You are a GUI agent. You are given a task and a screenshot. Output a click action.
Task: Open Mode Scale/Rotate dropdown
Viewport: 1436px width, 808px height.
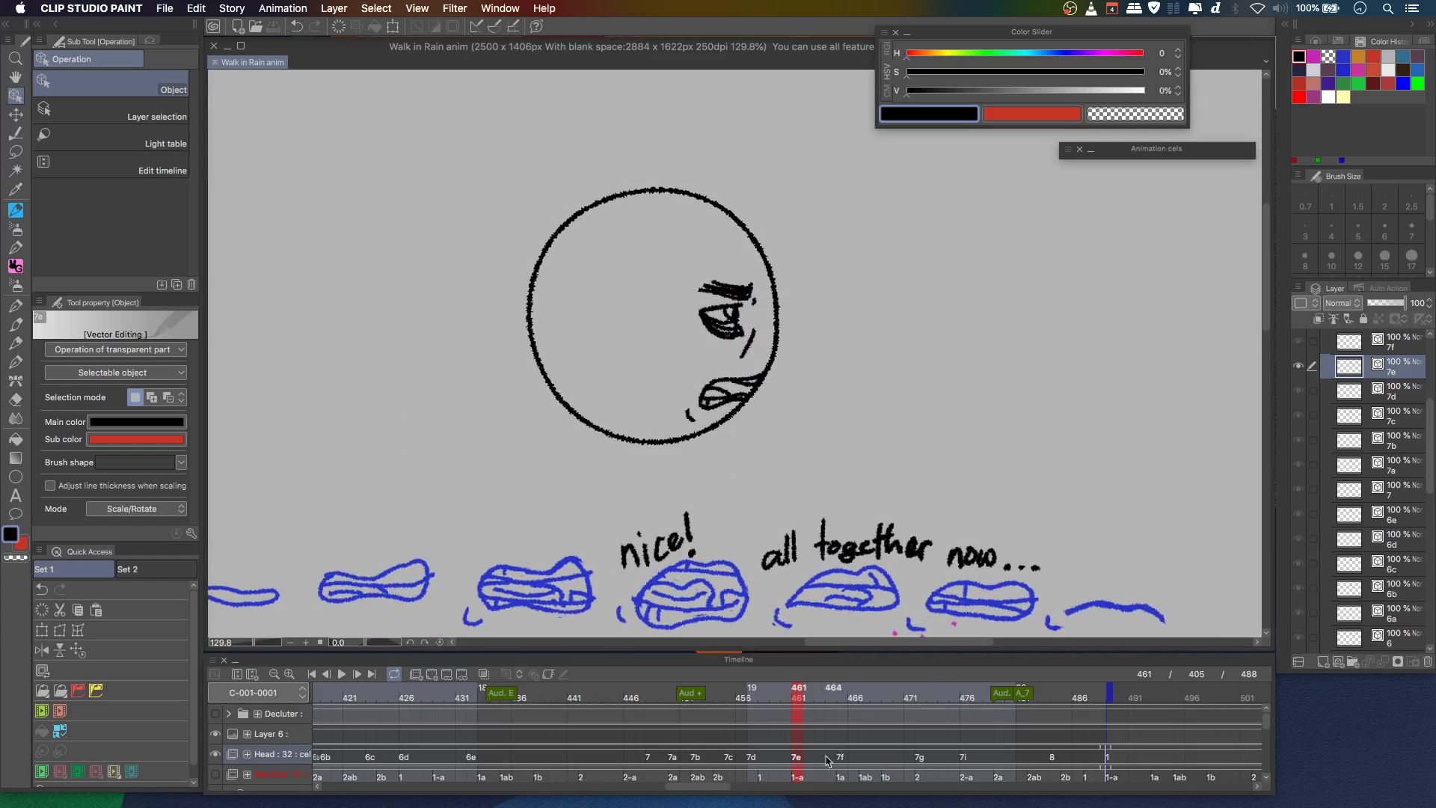coord(136,509)
